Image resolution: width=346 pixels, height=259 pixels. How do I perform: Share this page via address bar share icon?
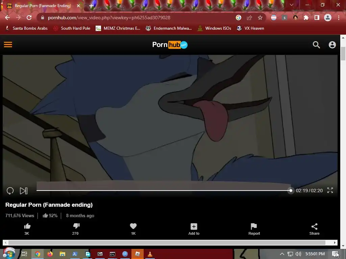[249, 18]
